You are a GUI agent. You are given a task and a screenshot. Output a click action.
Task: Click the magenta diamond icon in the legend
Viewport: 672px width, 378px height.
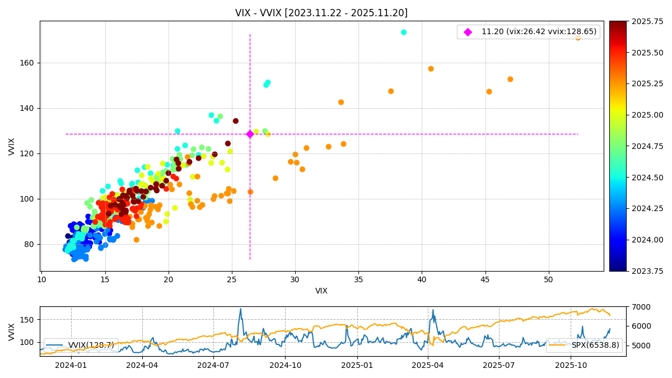point(468,32)
